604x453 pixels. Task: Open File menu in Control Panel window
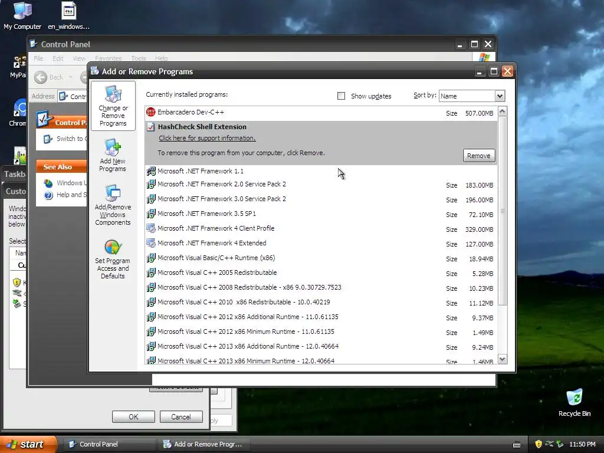coord(38,58)
